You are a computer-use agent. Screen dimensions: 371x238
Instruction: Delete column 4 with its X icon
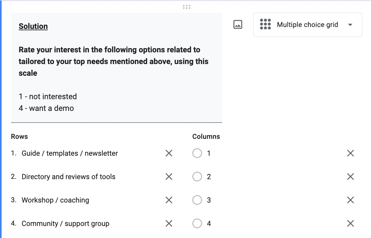[x=350, y=223]
